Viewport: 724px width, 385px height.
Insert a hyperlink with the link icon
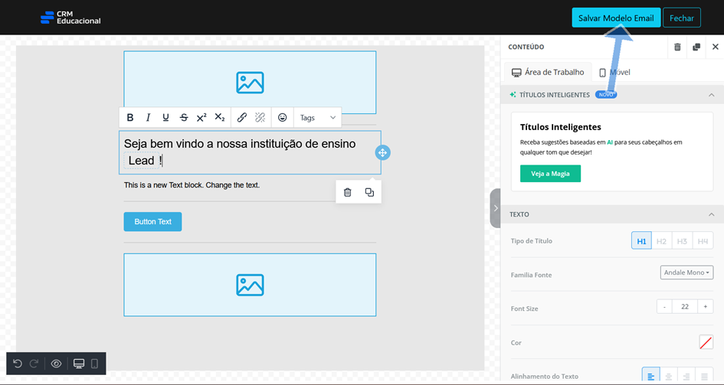coord(242,118)
